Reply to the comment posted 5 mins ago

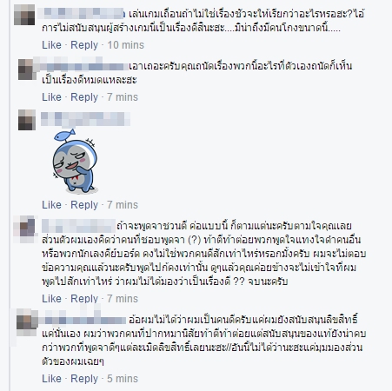pyautogui.click(x=84, y=379)
